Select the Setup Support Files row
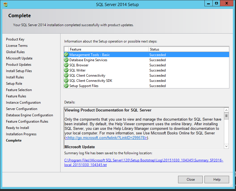The width and height of the screenshot is (236, 191). pos(147,86)
